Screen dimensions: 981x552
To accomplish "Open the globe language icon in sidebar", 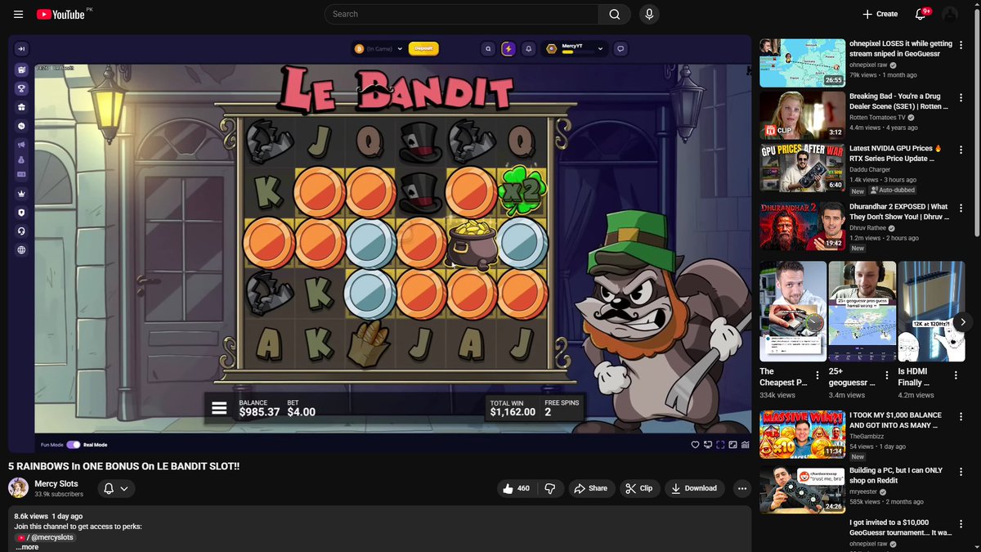I will point(21,250).
